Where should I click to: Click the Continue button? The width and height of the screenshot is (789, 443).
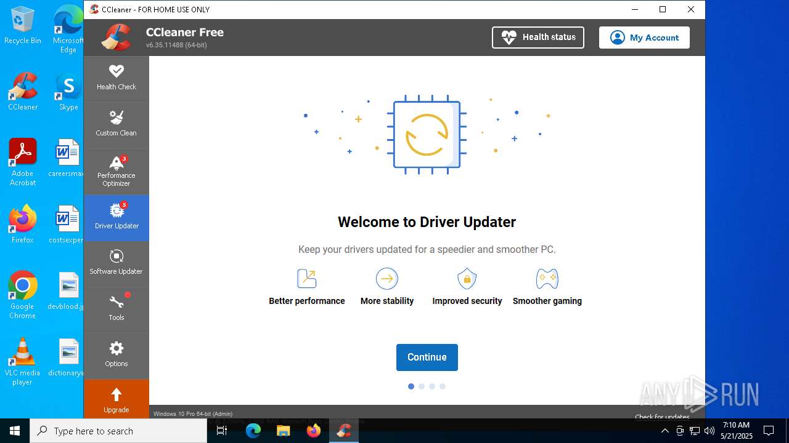click(427, 357)
